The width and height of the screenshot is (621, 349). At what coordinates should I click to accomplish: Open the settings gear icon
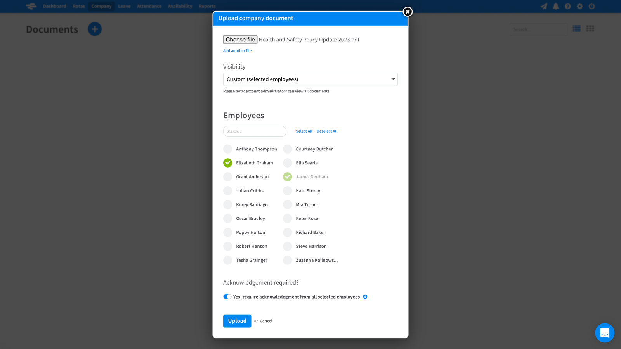(579, 6)
